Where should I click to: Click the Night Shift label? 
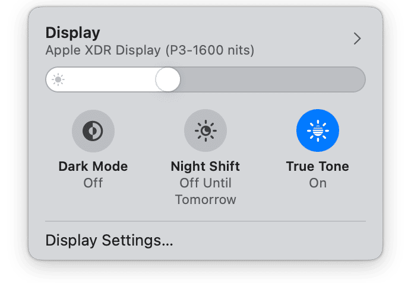[205, 166]
